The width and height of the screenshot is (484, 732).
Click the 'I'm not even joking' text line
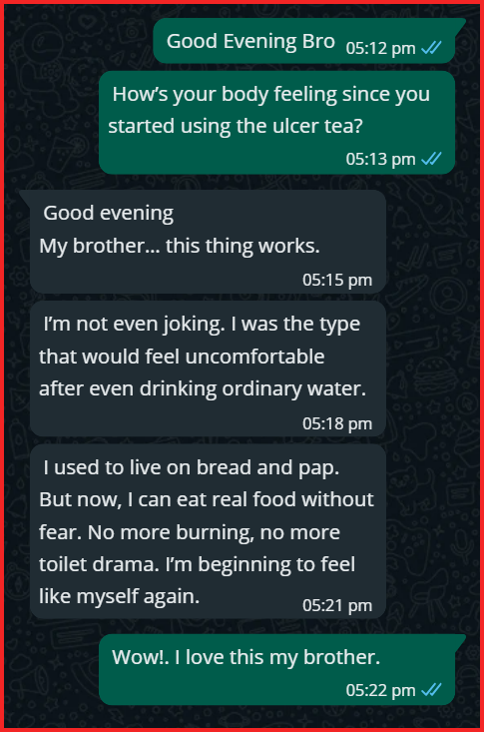tap(202, 325)
